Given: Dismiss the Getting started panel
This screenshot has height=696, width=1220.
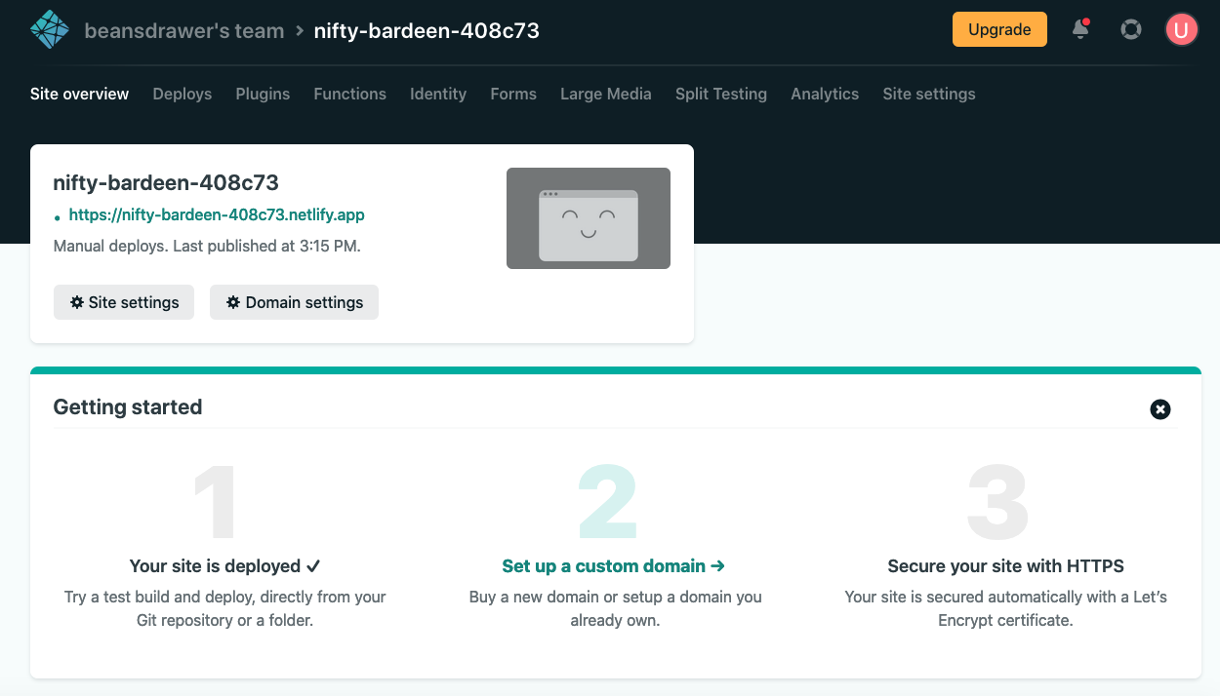Looking at the screenshot, I should pyautogui.click(x=1160, y=409).
